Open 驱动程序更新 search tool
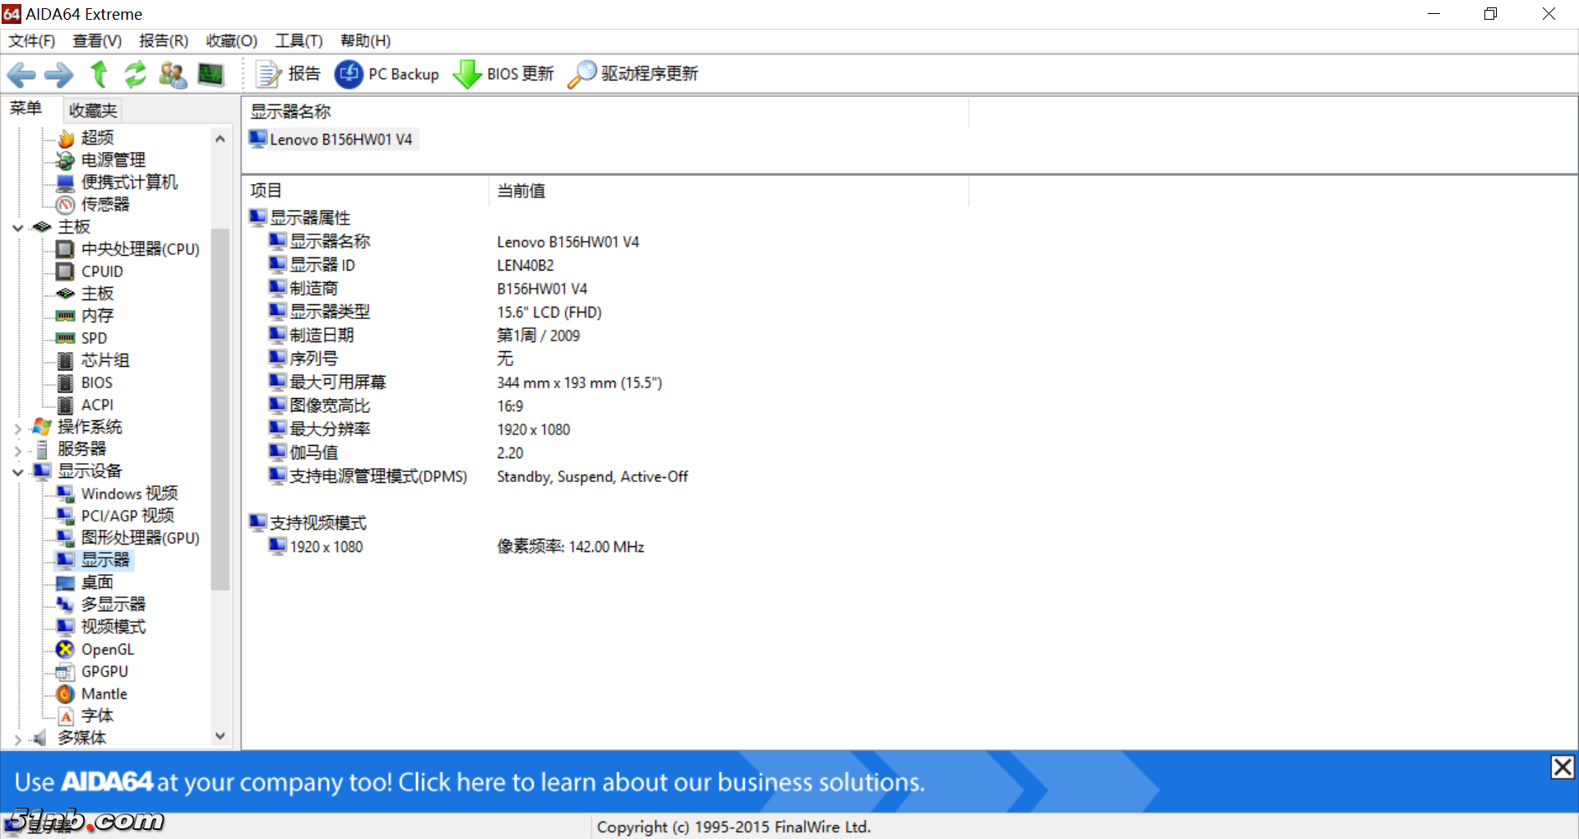 click(633, 74)
